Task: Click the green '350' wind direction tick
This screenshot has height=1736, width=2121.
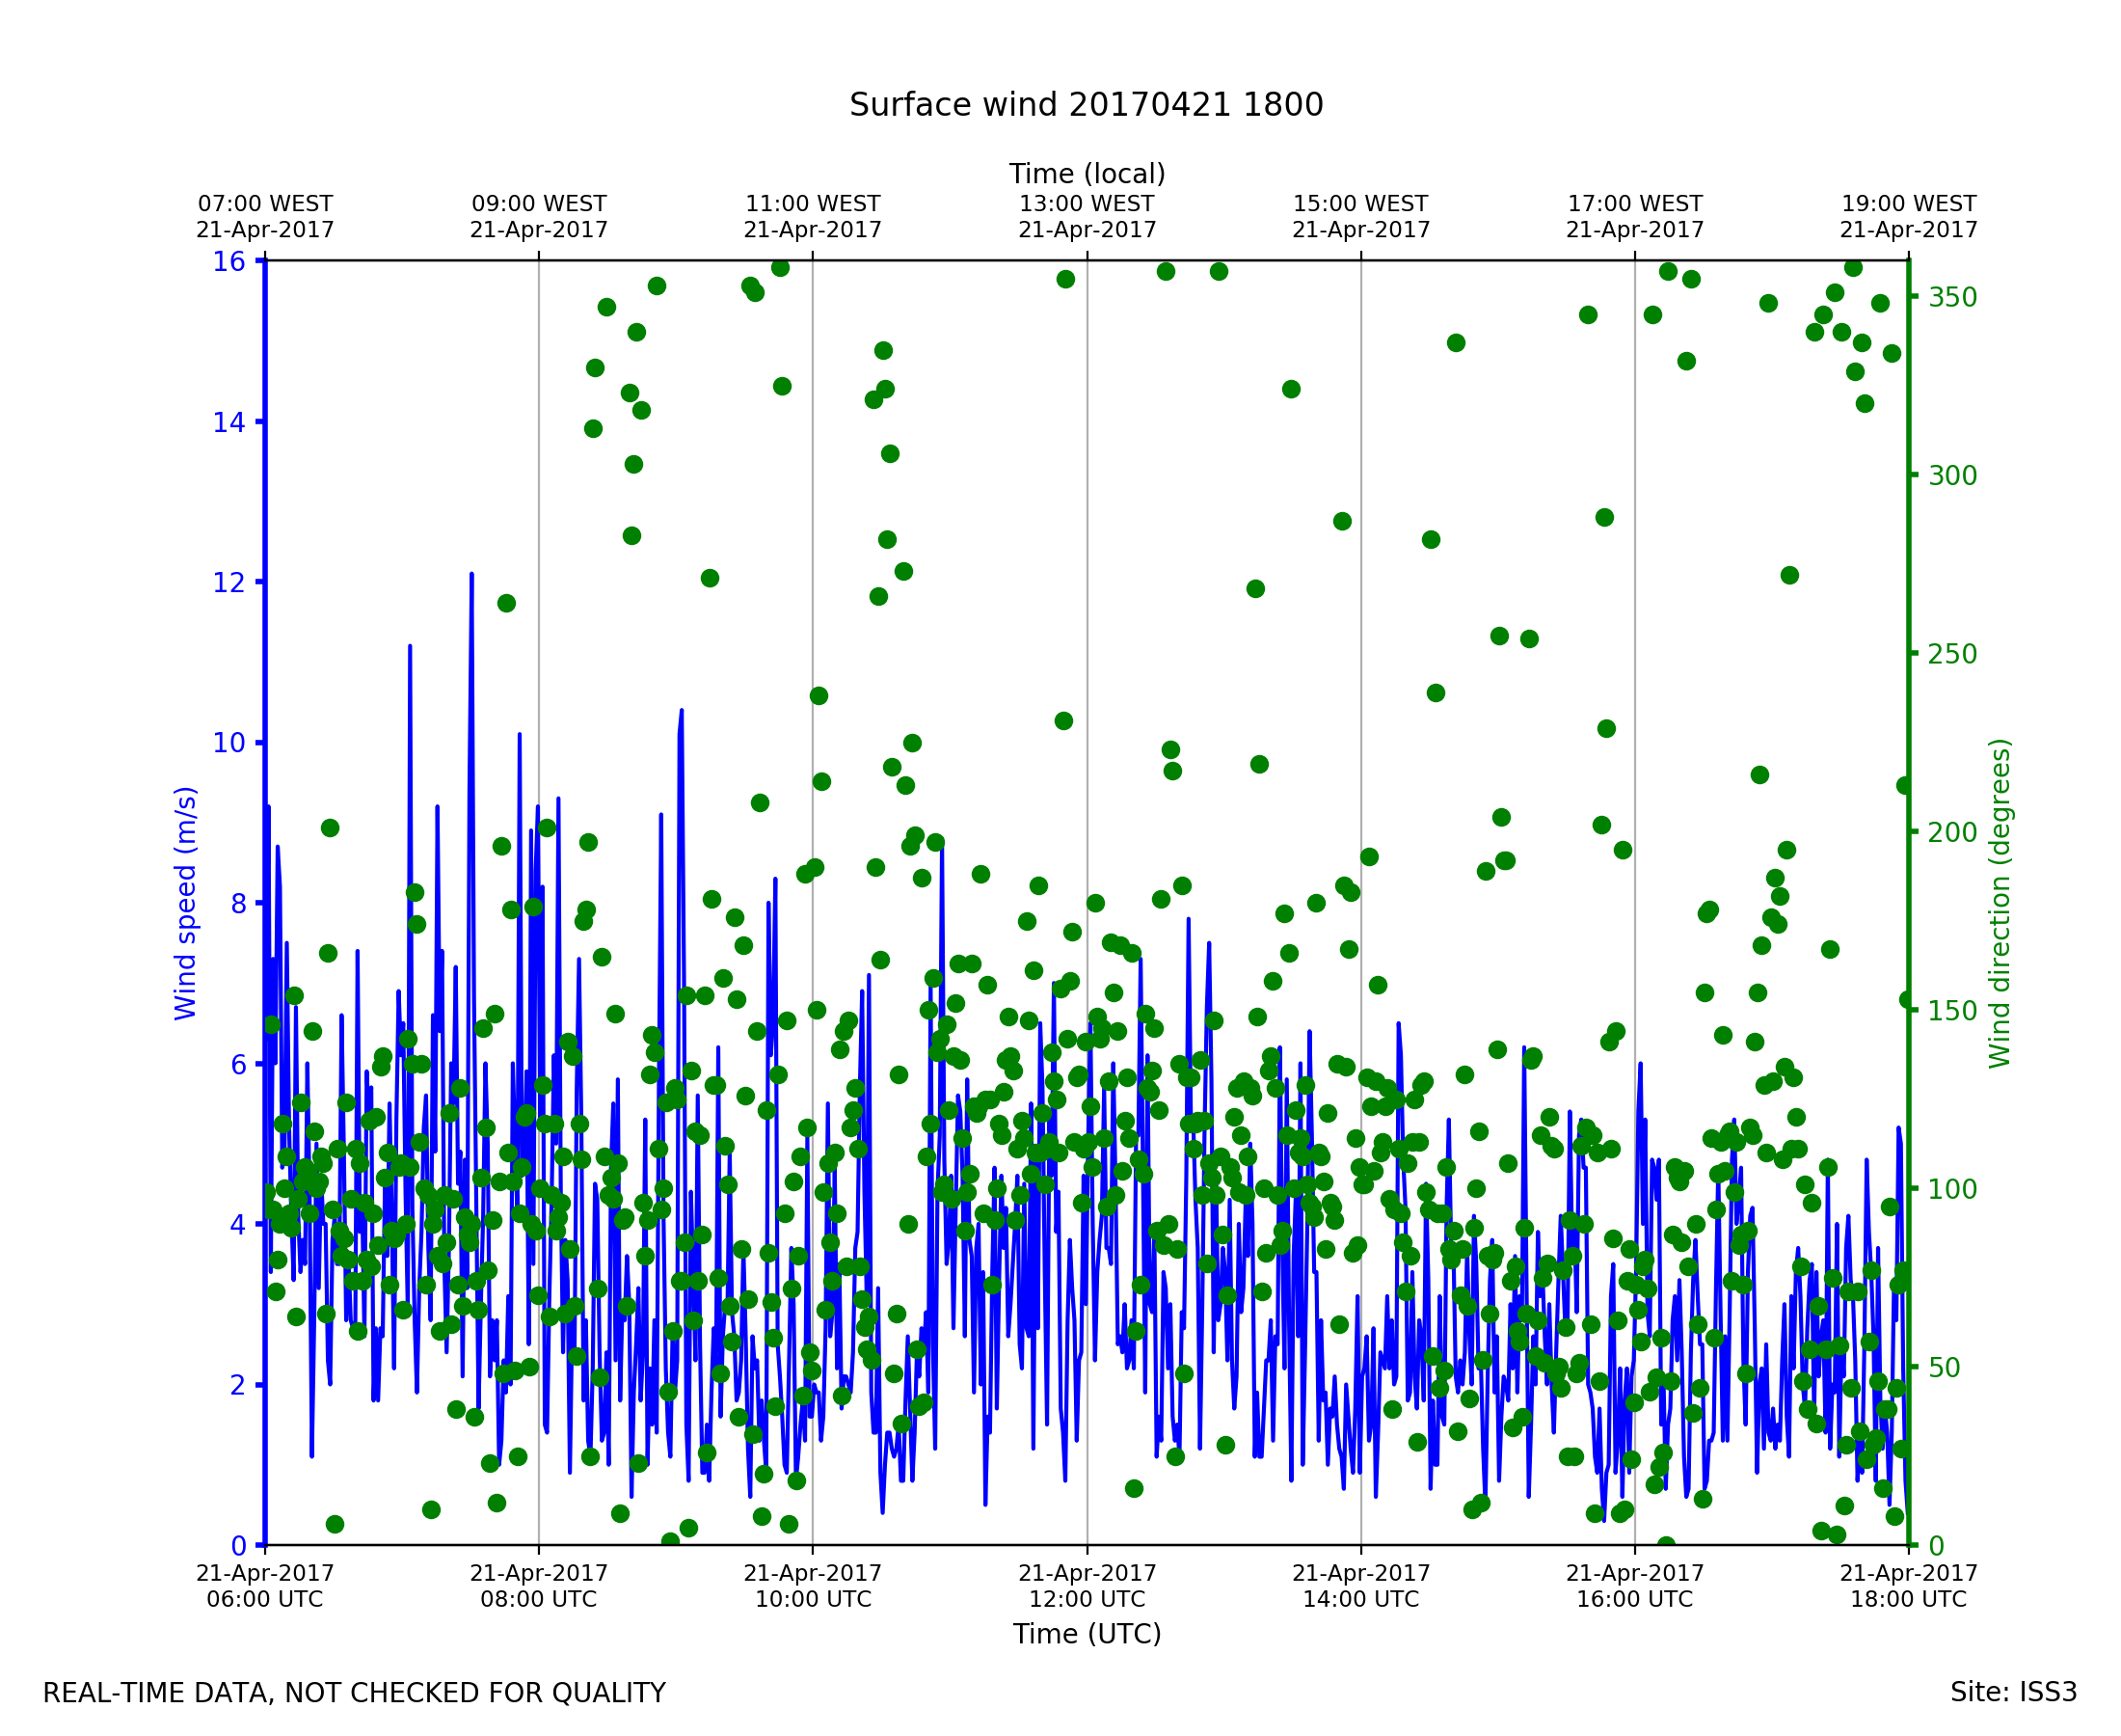Action: pyautogui.click(x=1952, y=298)
